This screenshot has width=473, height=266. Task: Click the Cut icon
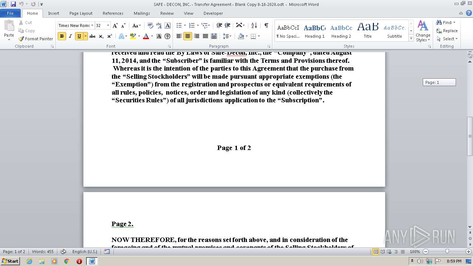tap(25, 23)
